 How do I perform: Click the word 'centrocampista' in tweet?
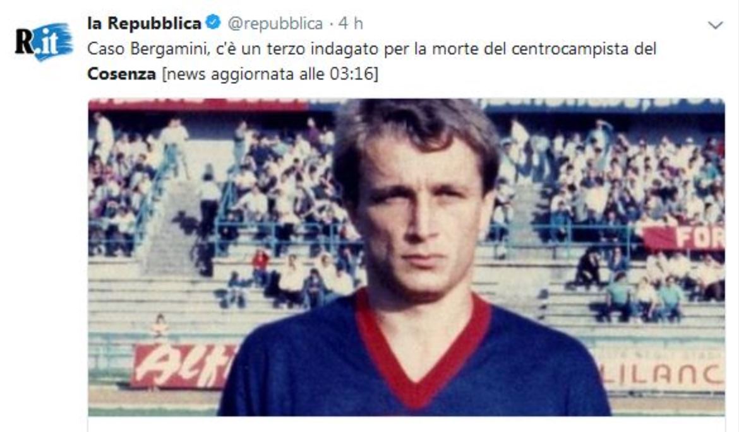pos(568,49)
